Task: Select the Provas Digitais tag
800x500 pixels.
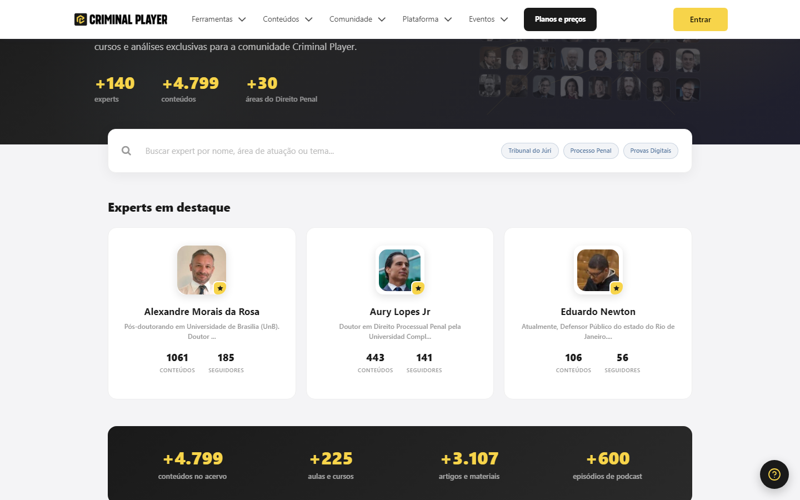Action: [x=651, y=151]
